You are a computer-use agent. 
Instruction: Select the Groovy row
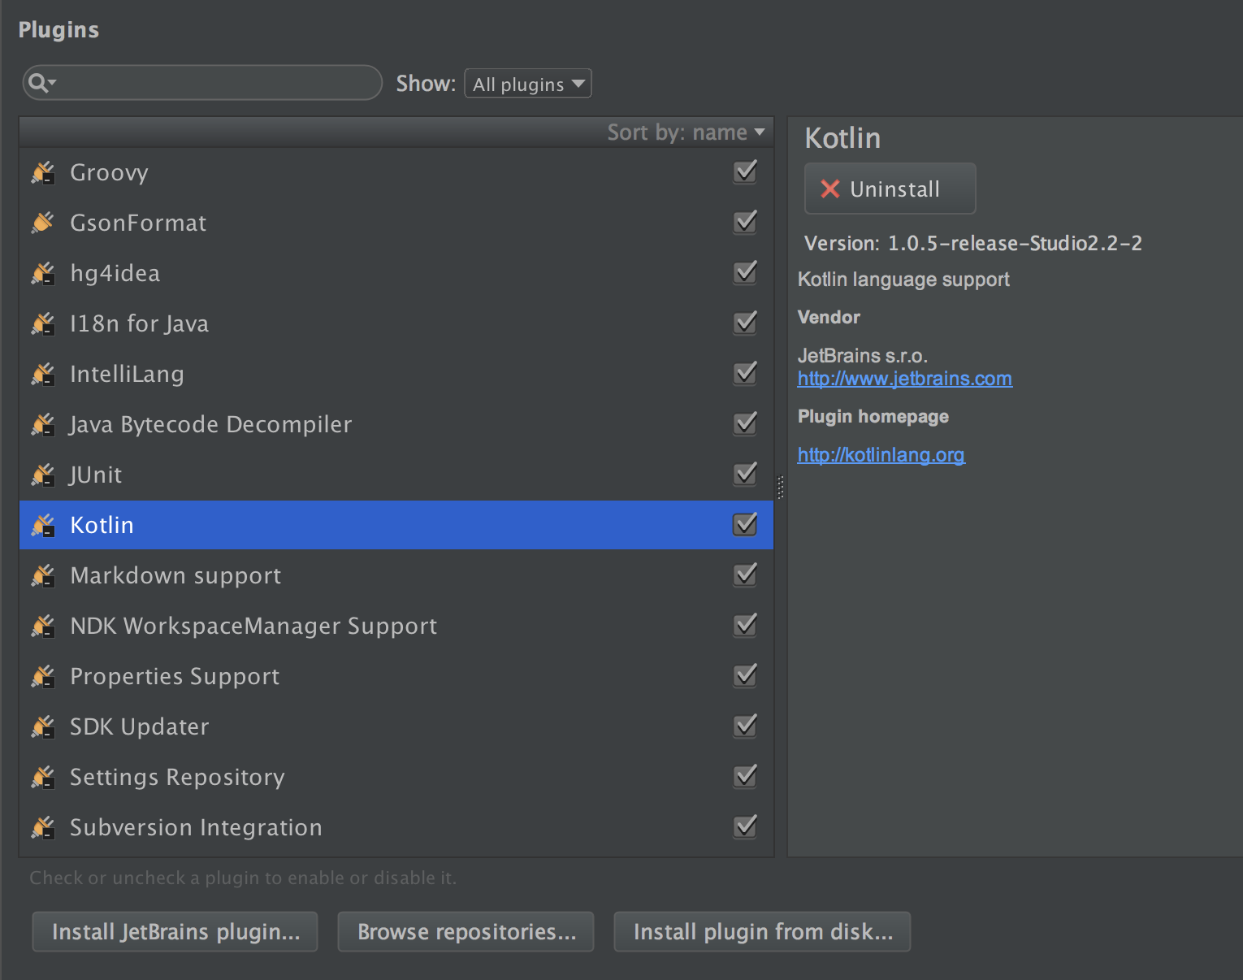tap(396, 172)
